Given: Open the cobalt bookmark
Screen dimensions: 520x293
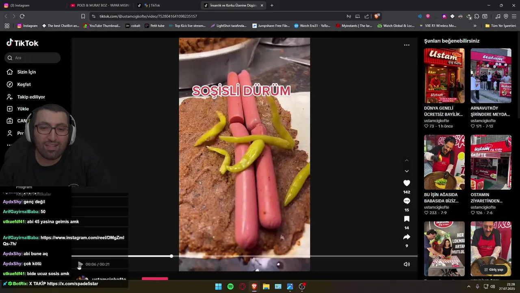Looking at the screenshot, I should point(133,26).
